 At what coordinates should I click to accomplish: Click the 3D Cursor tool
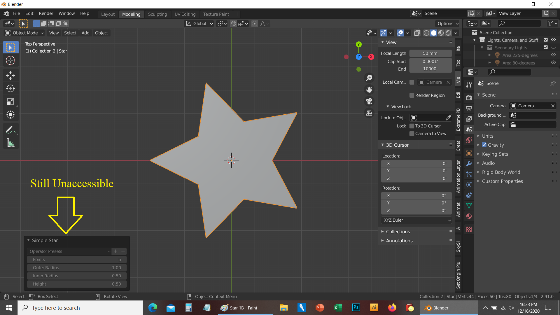[10, 60]
